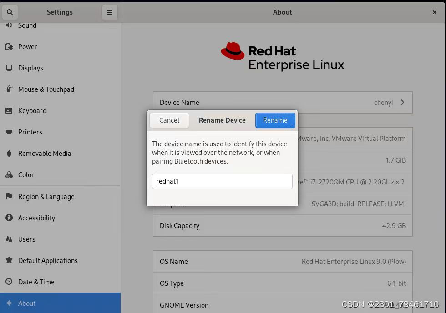This screenshot has width=446, height=313.
Task: Close the About settings window
Action: [434, 12]
